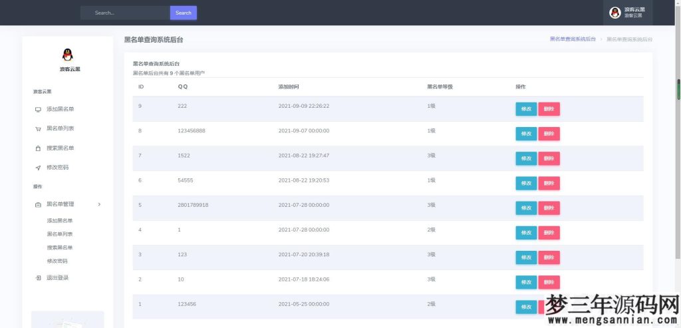Click the page's vertical scrollbar
The height and width of the screenshot is (328, 681).
pos(678,90)
